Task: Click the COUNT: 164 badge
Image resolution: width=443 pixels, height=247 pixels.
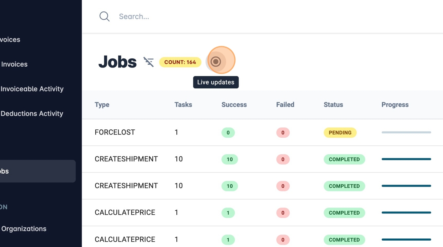Action: pyautogui.click(x=180, y=62)
